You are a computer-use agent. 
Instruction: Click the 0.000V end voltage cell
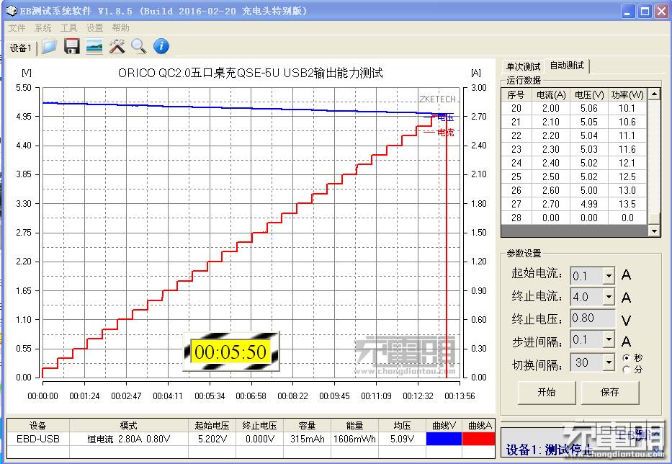[260, 439]
